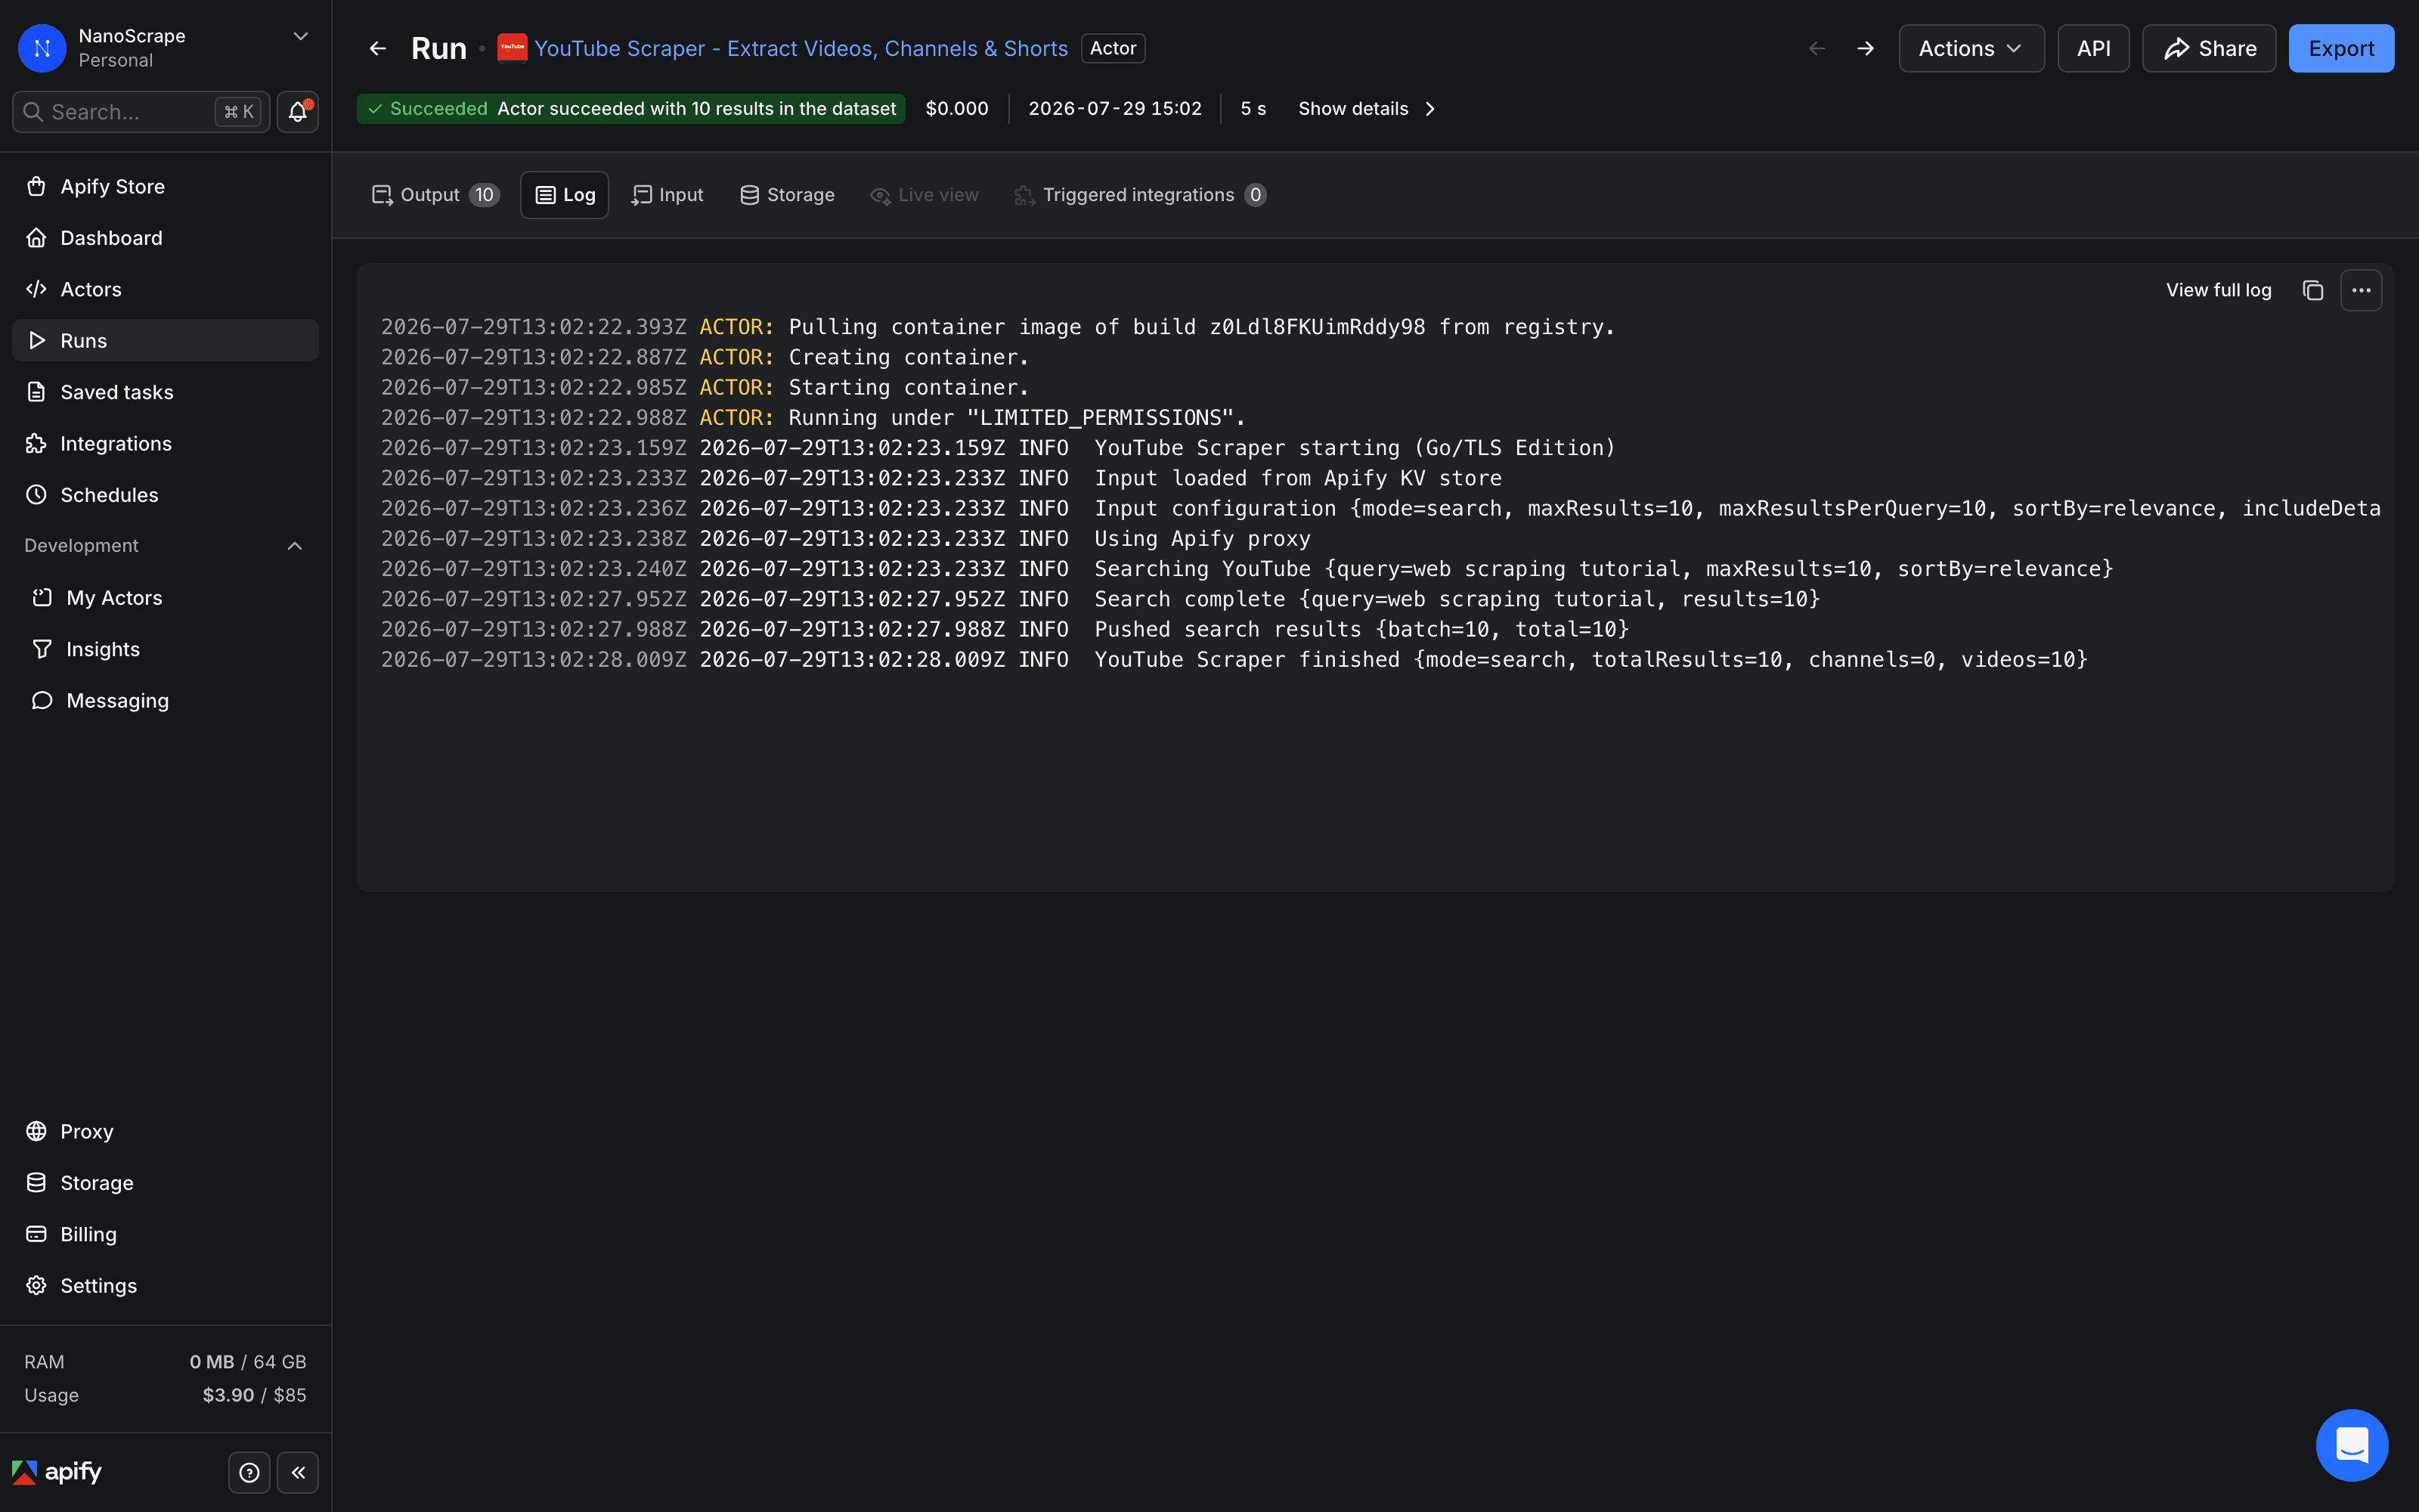This screenshot has width=2419, height=1512.
Task: Open Insights in sidebar
Action: pyautogui.click(x=165, y=649)
